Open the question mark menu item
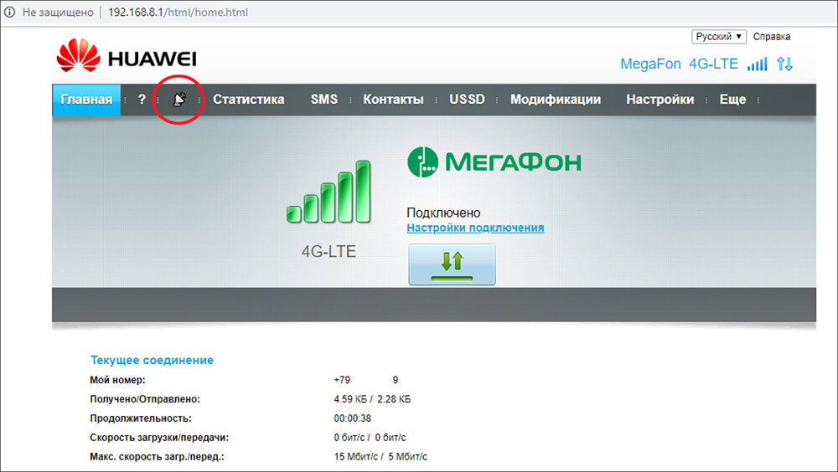The image size is (838, 472). [142, 100]
